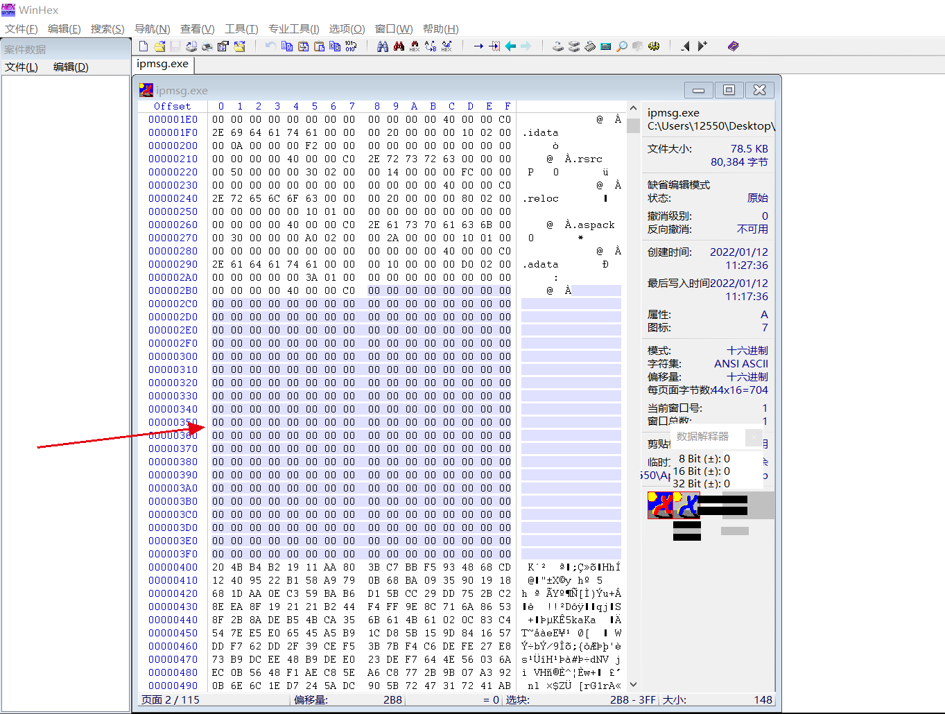Click the Open Disk toolbar icon
945x714 pixels.
coord(557,46)
